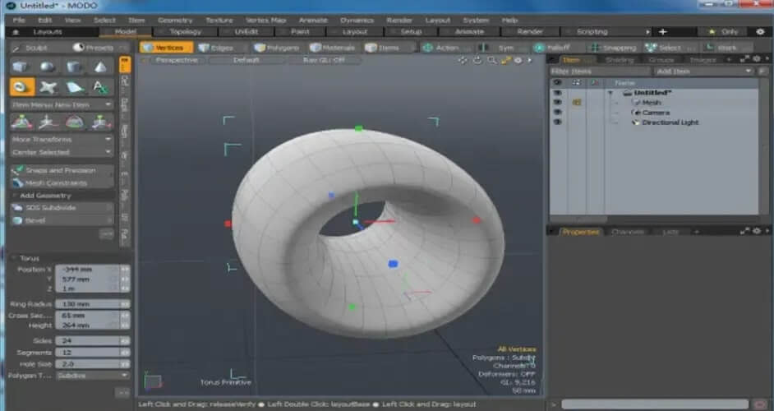Click the viewport zoom magnifier icon
This screenshot has height=411, width=774.
point(491,60)
